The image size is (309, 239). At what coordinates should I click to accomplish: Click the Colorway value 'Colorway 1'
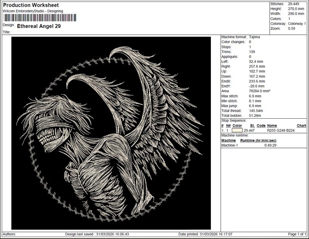point(297,24)
